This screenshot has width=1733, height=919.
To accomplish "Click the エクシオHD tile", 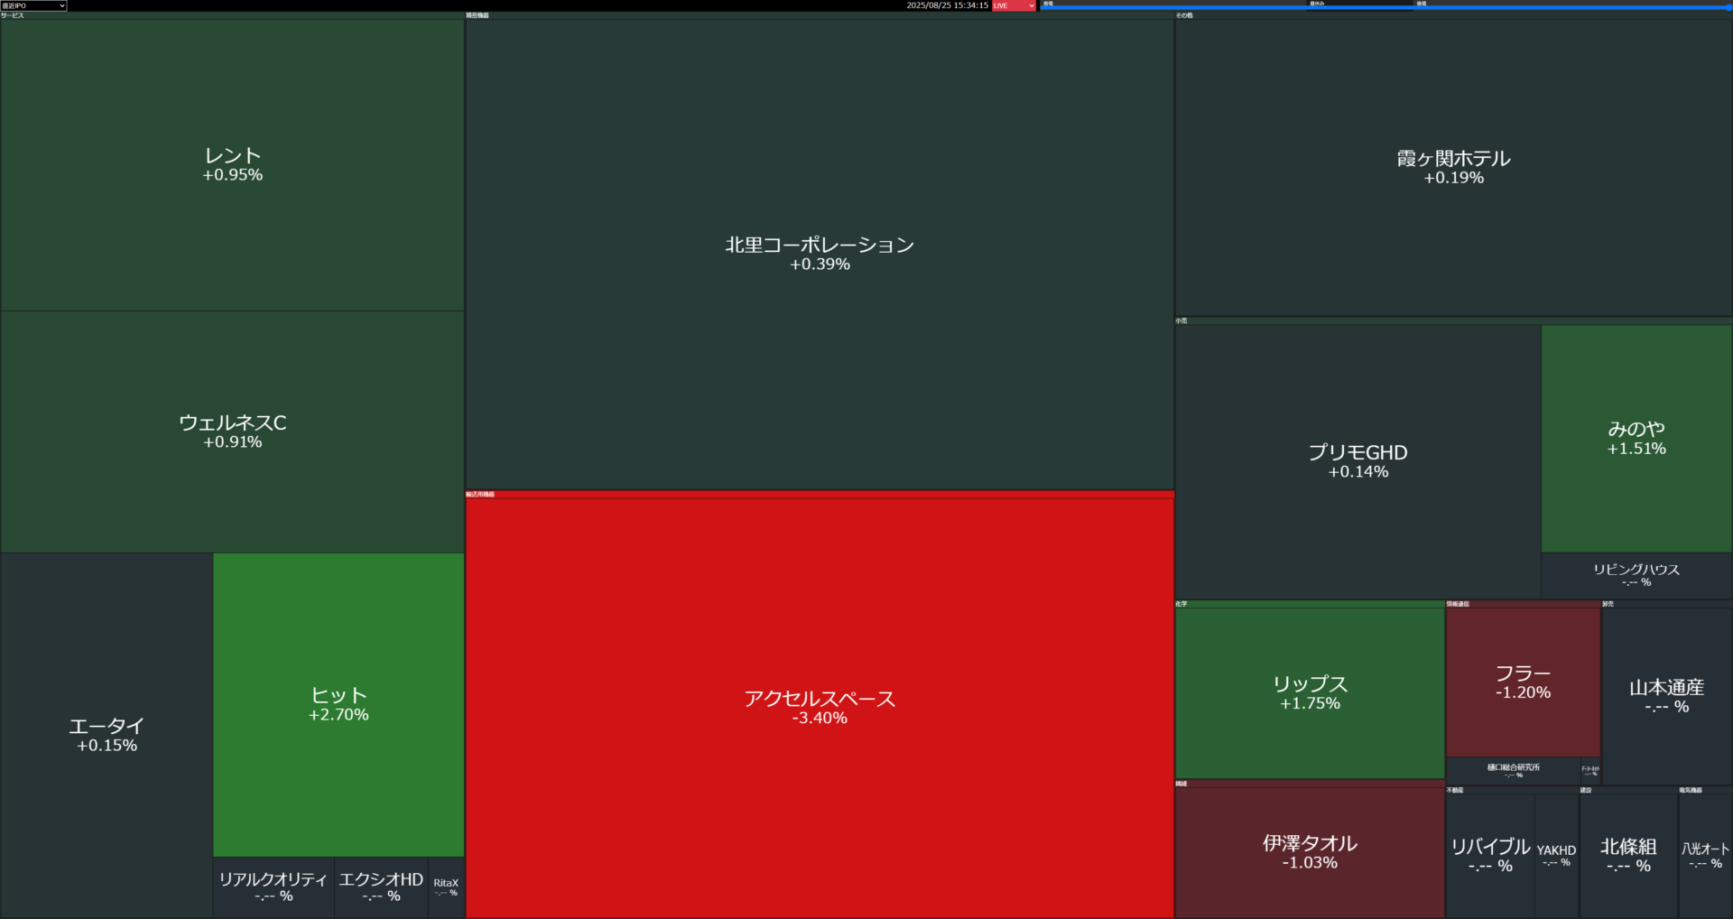I will [381, 887].
